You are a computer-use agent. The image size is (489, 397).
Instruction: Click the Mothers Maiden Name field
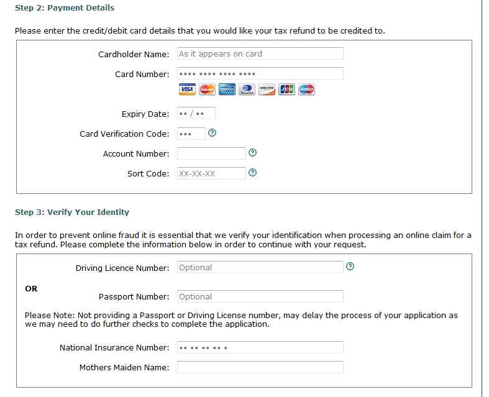click(260, 367)
